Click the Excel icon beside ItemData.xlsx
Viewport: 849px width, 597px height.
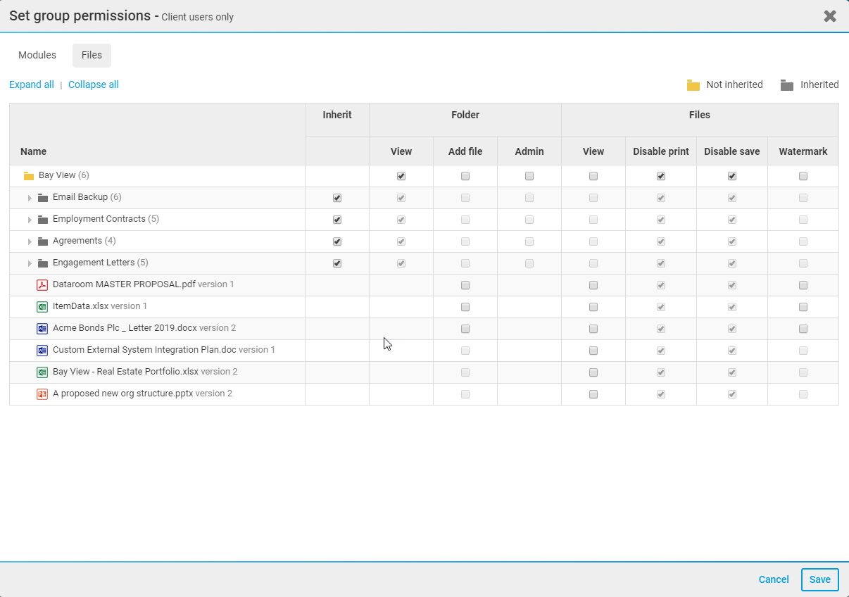[x=42, y=307]
